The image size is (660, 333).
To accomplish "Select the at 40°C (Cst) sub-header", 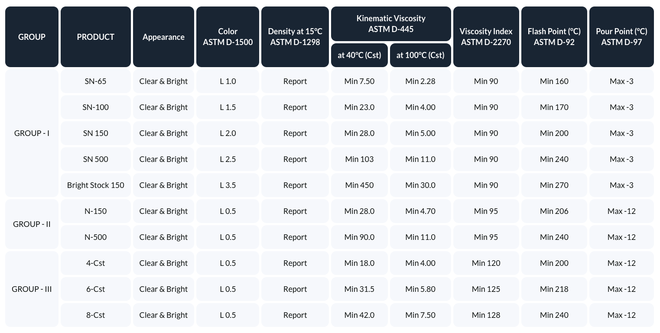I will pyautogui.click(x=359, y=55).
